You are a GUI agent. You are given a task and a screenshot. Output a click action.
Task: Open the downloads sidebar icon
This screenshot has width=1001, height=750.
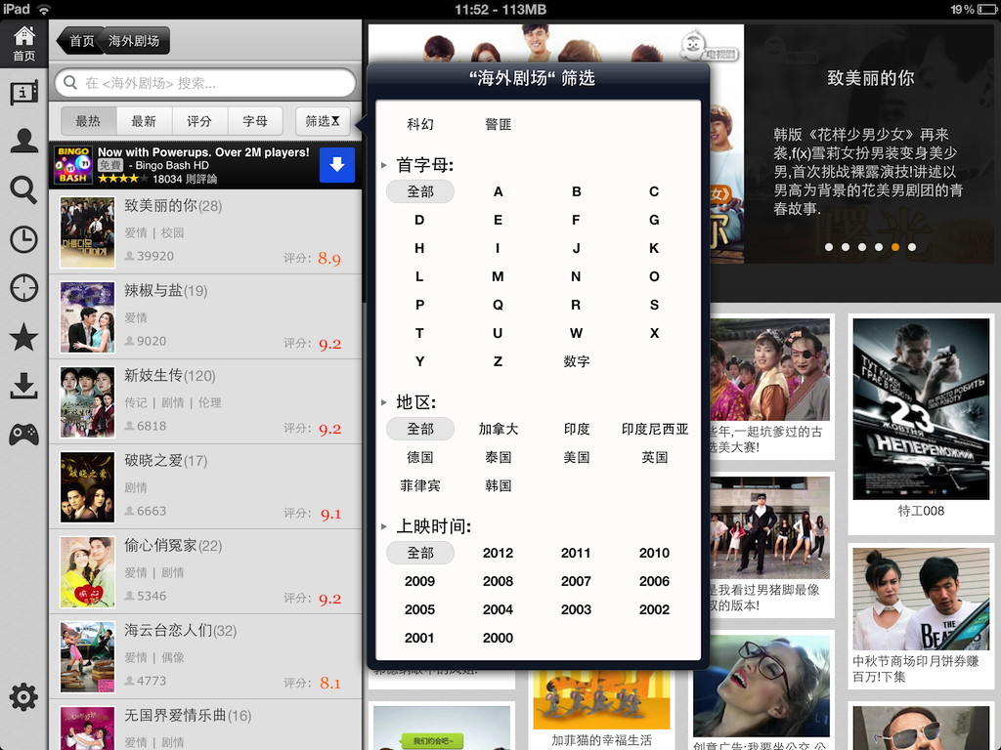(23, 387)
